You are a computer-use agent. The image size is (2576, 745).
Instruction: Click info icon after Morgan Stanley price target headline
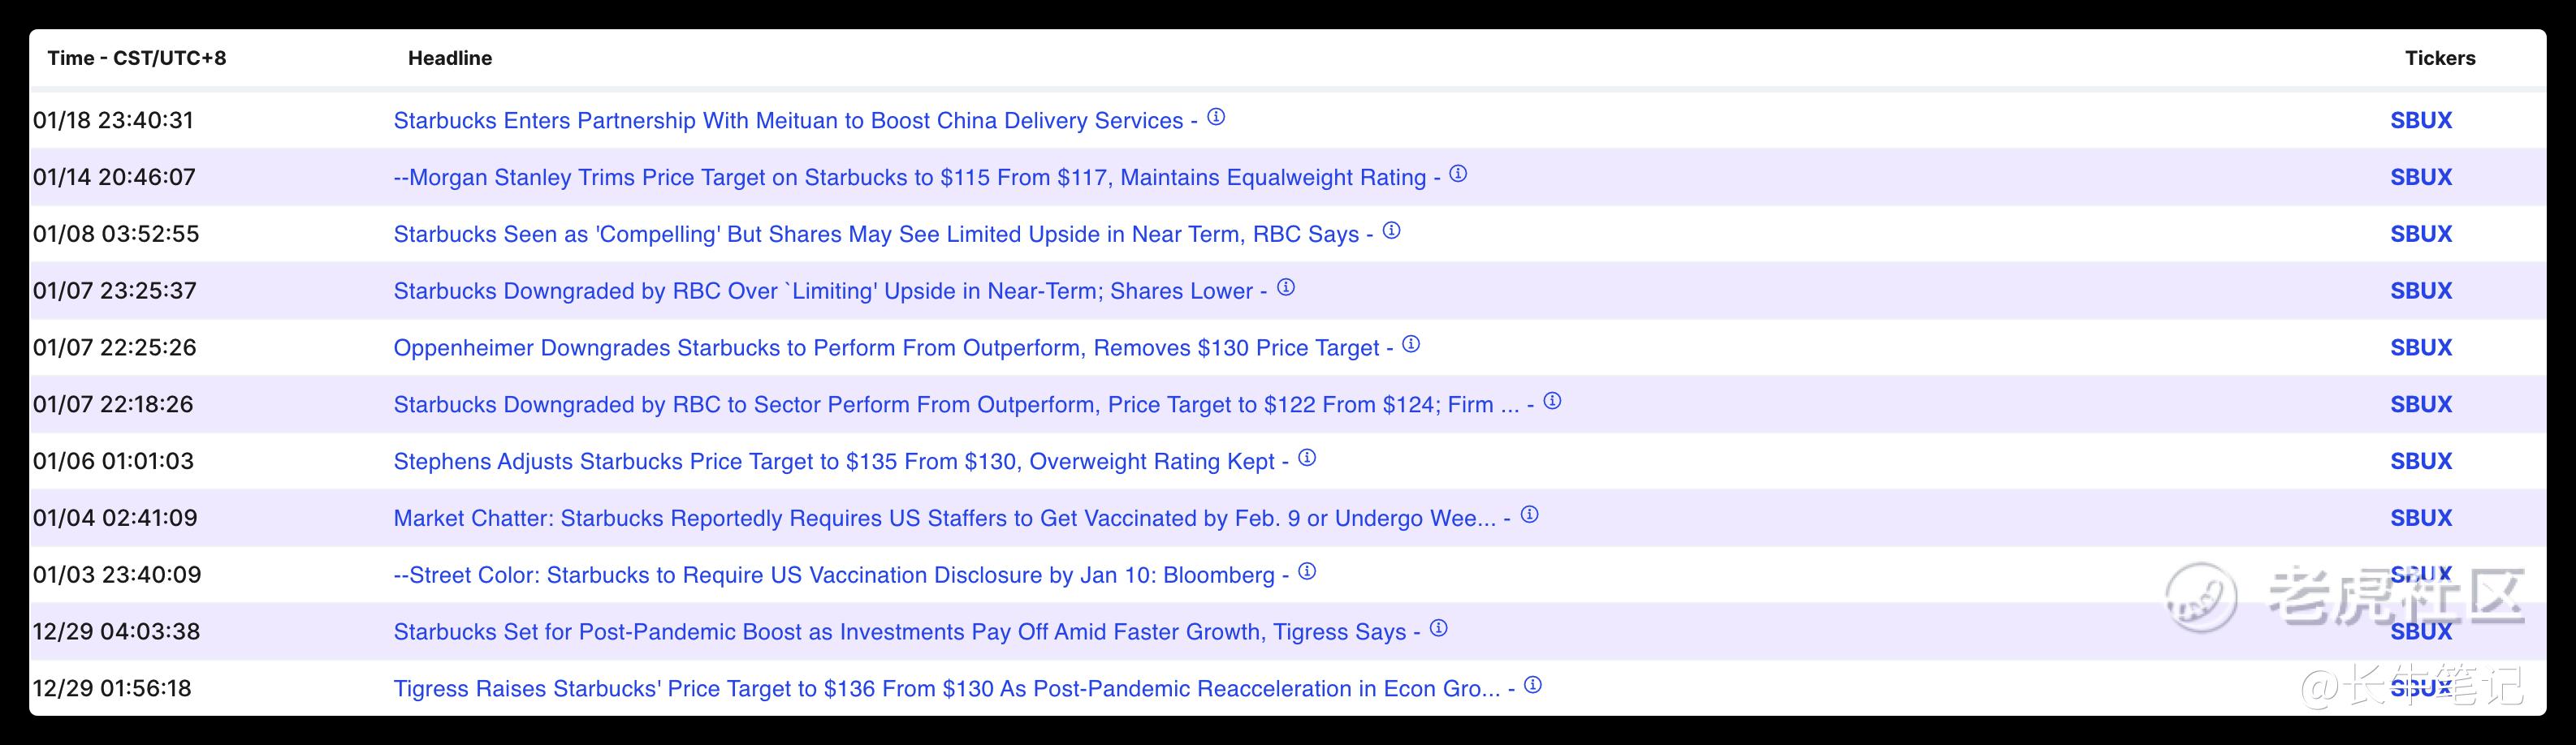pos(1458,174)
